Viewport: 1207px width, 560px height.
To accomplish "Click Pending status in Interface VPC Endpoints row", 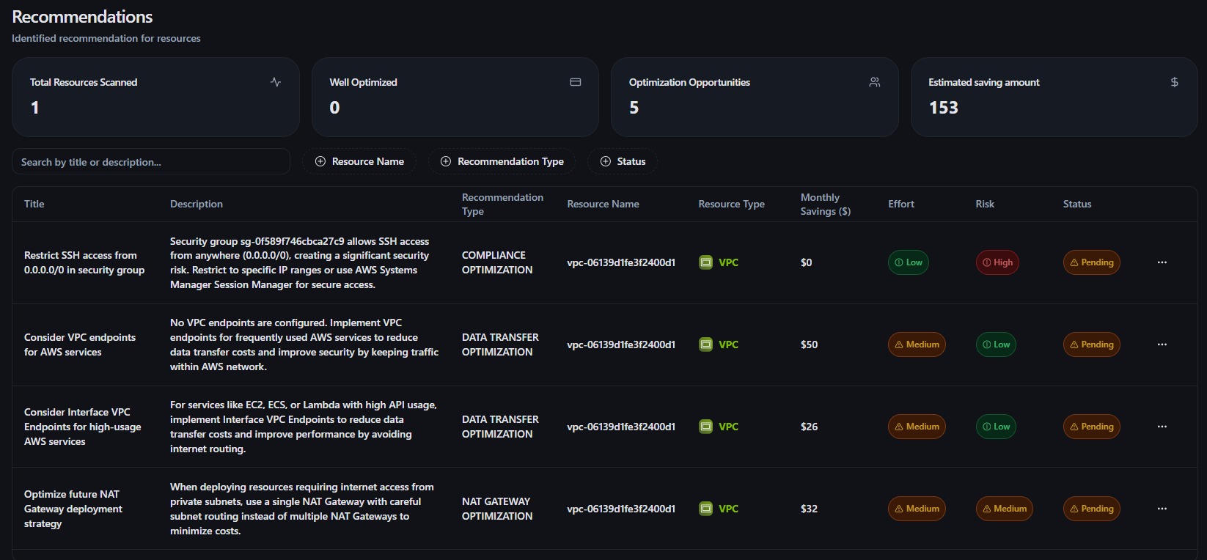I will click(1092, 427).
